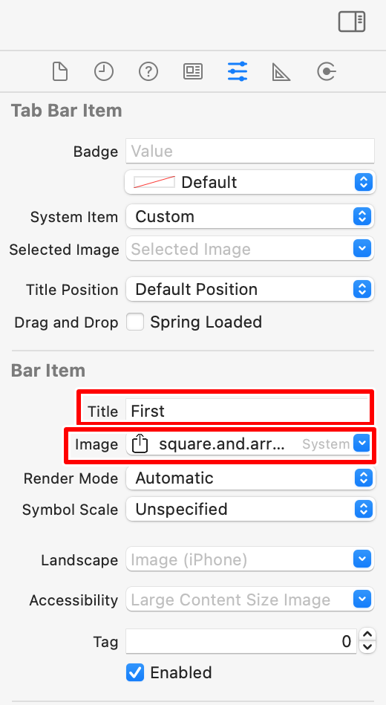Screen dimensions: 386x705
Task: Open the History inspector clock icon
Action: (104, 71)
